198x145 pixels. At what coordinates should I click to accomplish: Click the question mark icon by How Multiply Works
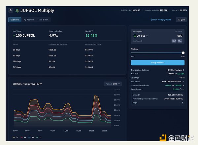(151, 20)
